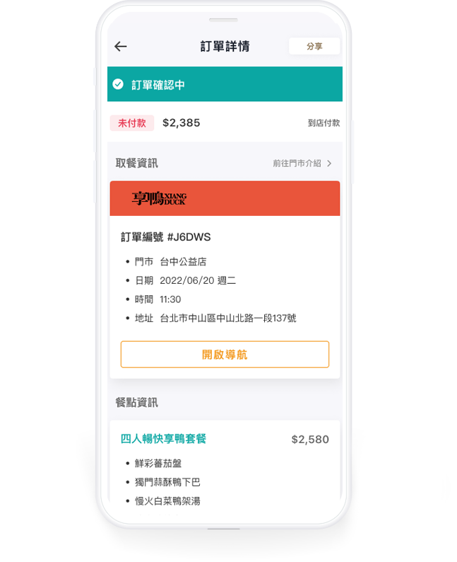Tap the orange restaurant banner

225,199
